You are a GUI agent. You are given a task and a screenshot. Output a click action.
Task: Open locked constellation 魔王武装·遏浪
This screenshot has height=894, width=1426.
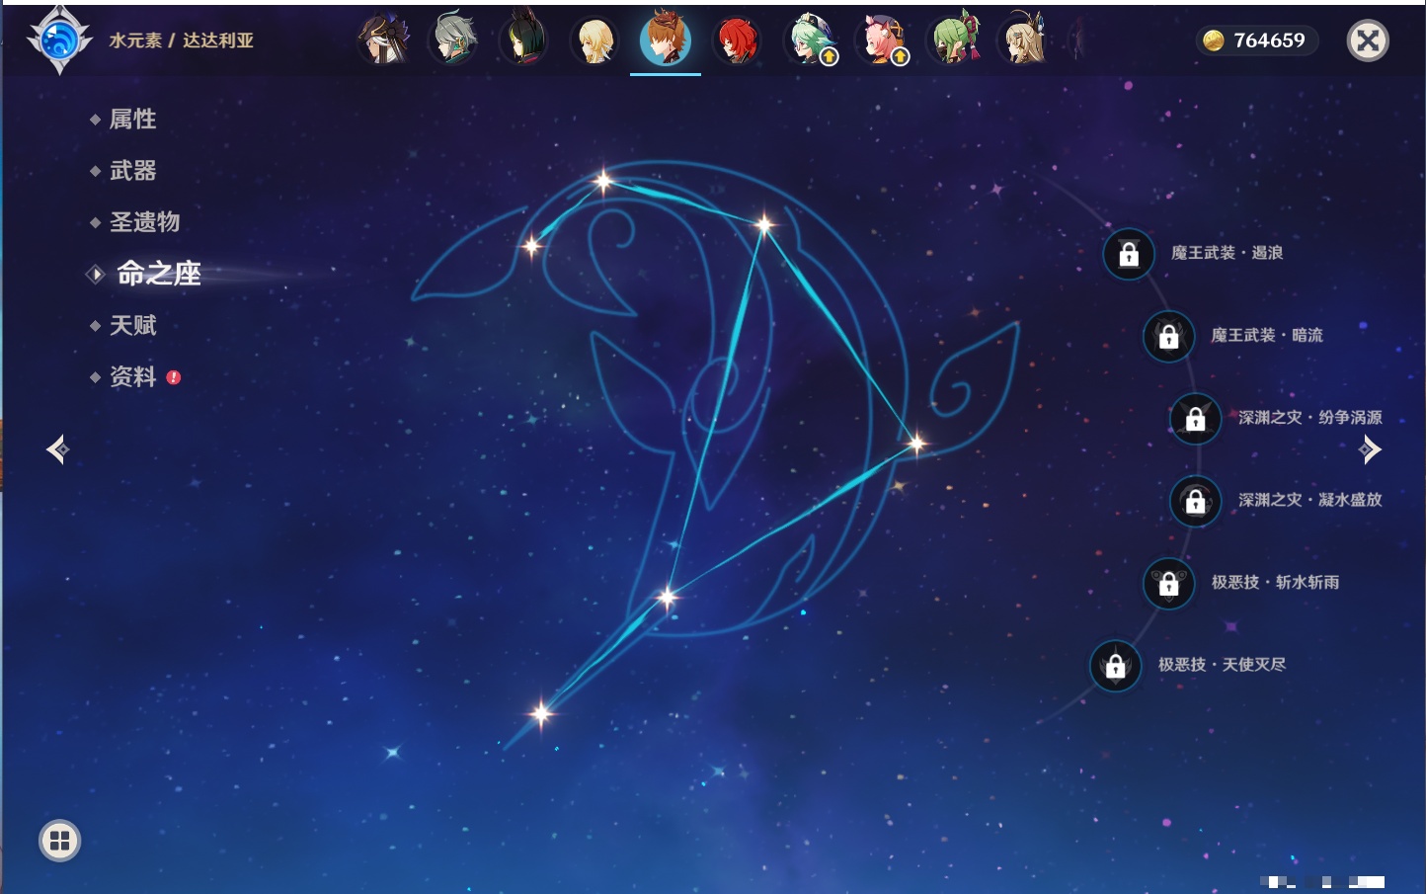click(1129, 254)
